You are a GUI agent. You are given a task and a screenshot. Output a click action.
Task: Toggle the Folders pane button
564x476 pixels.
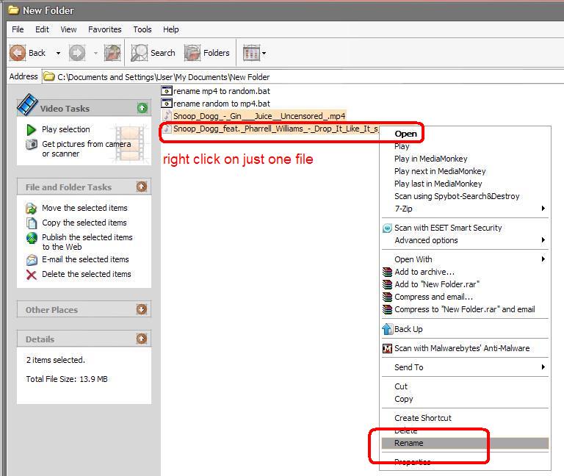click(x=207, y=53)
